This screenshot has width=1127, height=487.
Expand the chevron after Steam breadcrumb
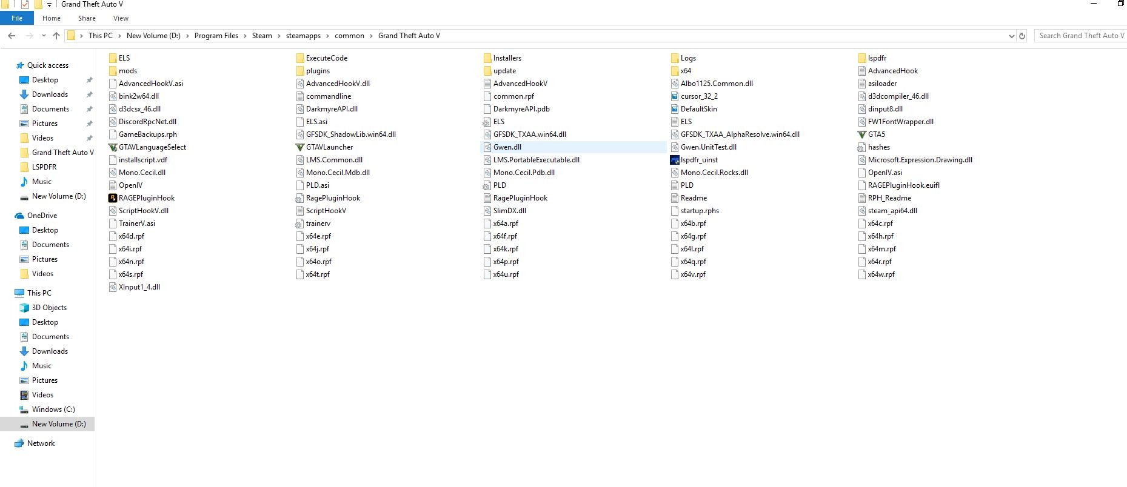[279, 36]
